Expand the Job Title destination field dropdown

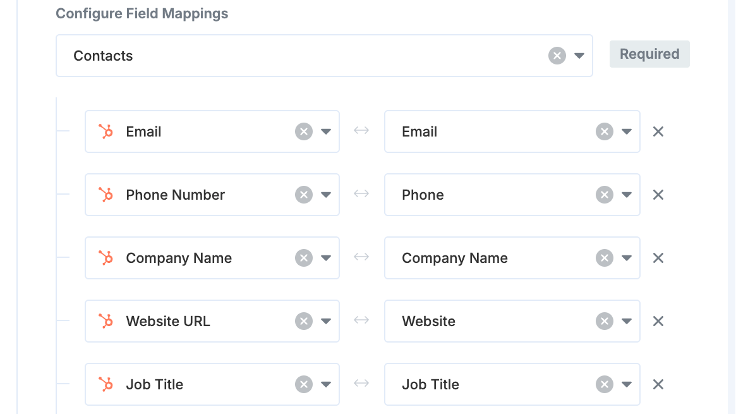[x=627, y=384]
